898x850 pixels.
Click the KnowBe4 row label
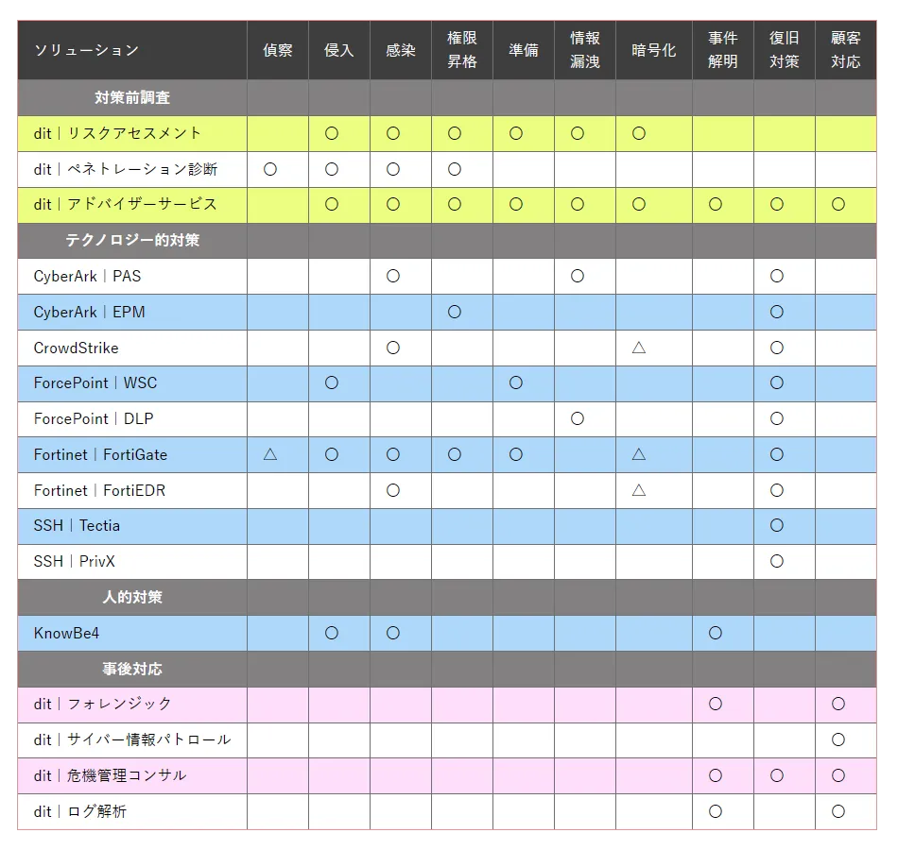click(66, 633)
